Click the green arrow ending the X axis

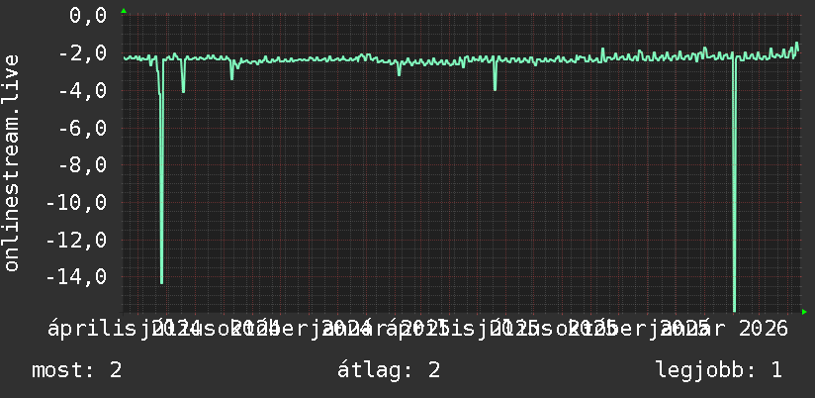pyautogui.click(x=804, y=312)
